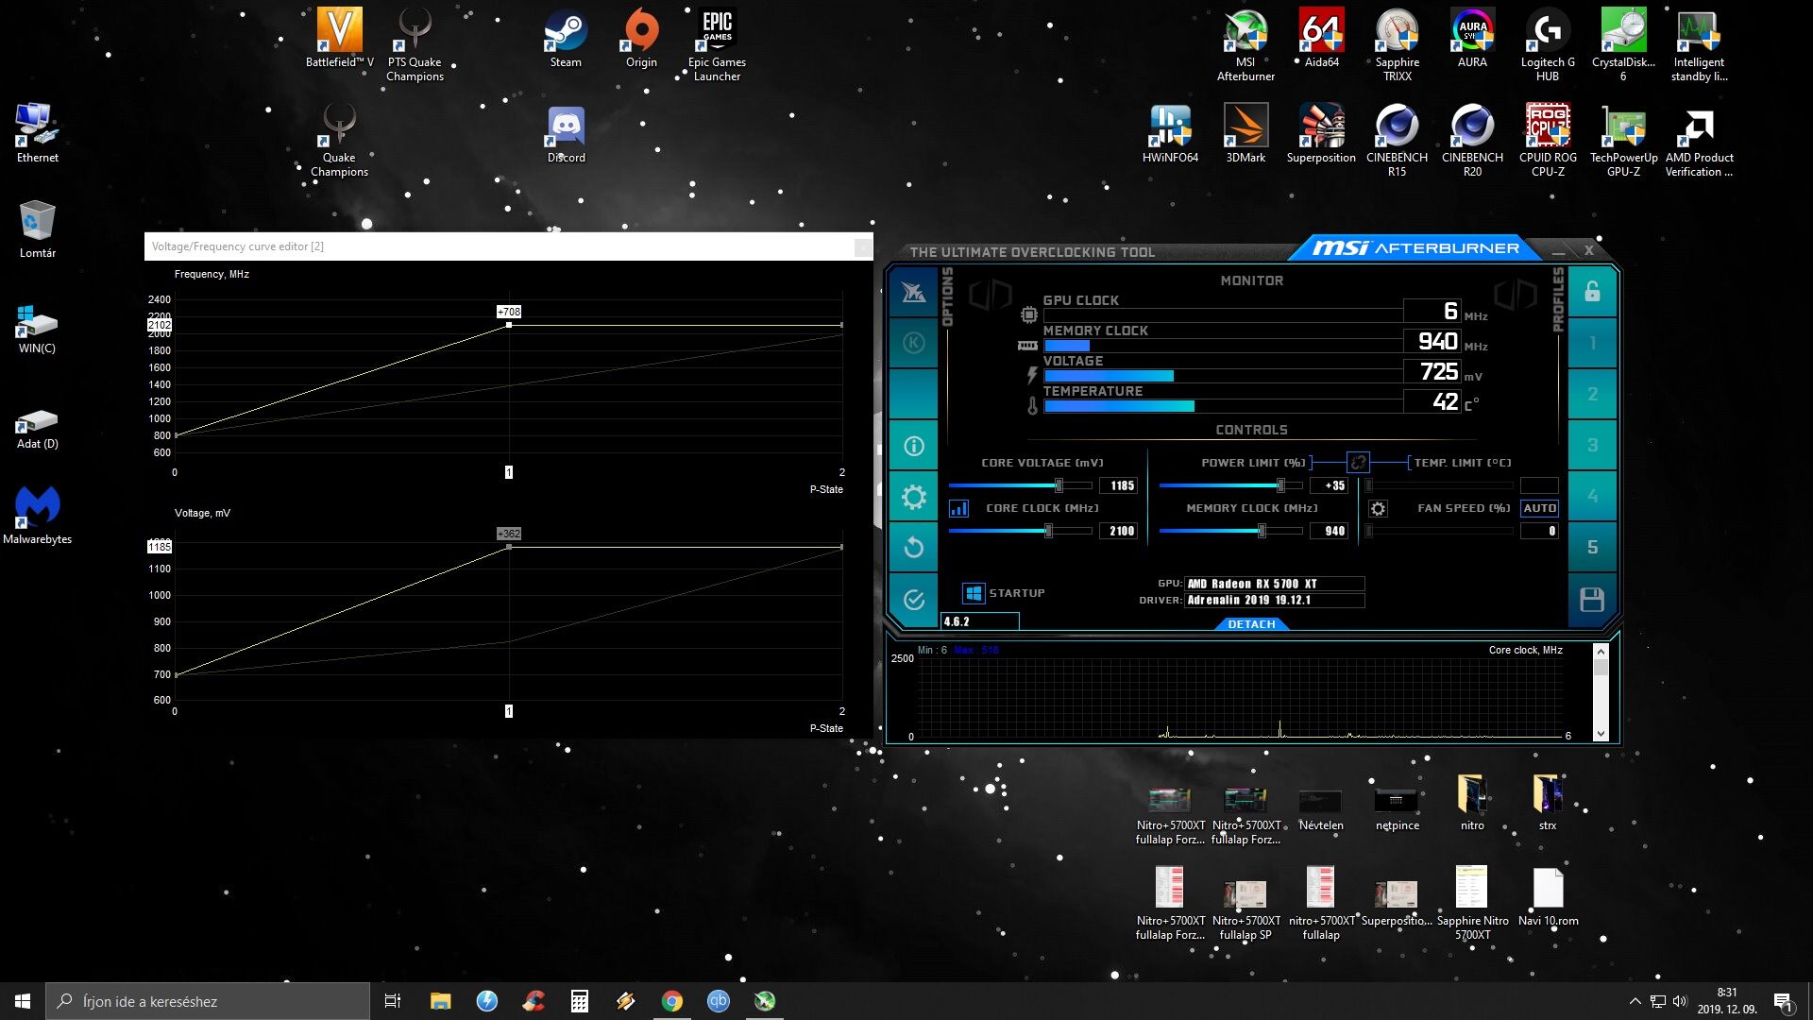Open the Lomtár recycle bin

[37, 229]
